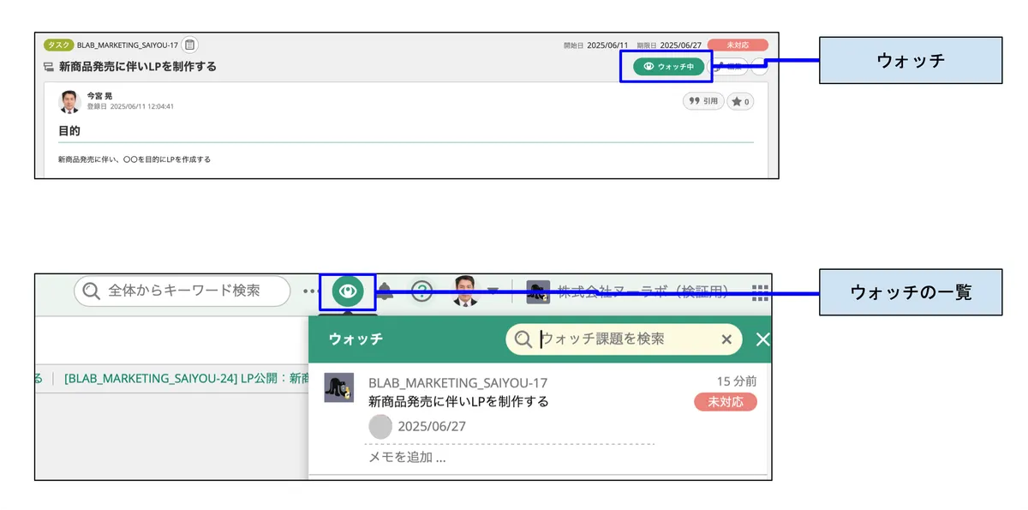Open notifications bell icon
Image resolution: width=1028 pixels, height=510 pixels.
pos(385,291)
